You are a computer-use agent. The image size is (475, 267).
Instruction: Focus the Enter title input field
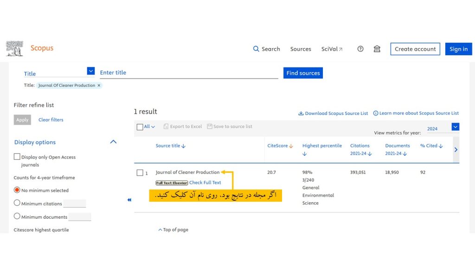click(189, 73)
